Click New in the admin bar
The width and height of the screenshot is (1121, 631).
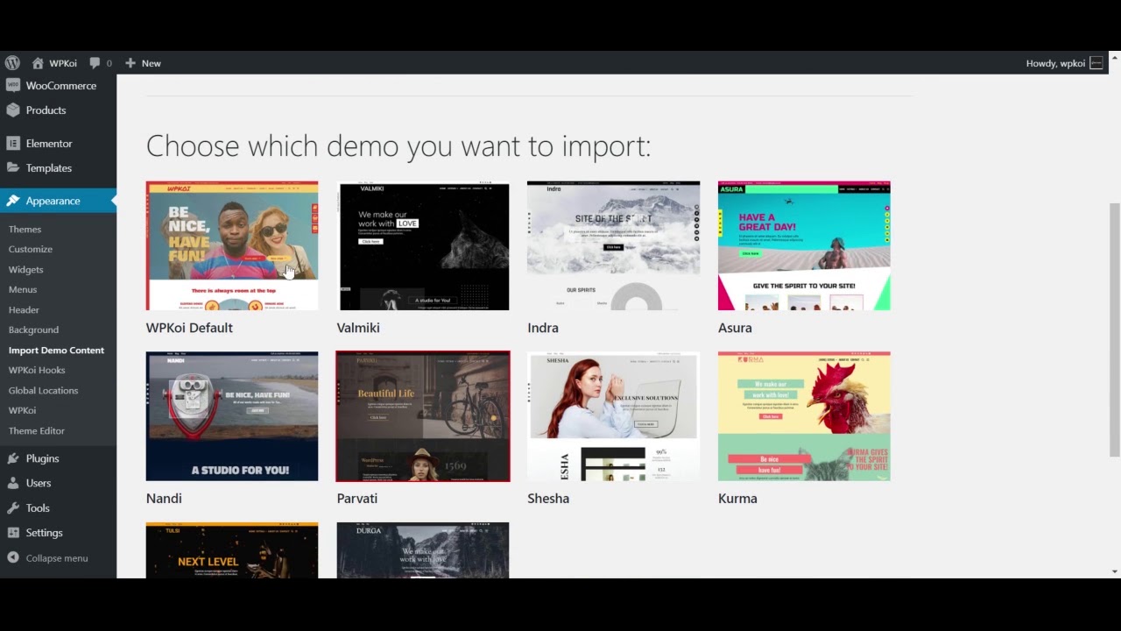(152, 63)
